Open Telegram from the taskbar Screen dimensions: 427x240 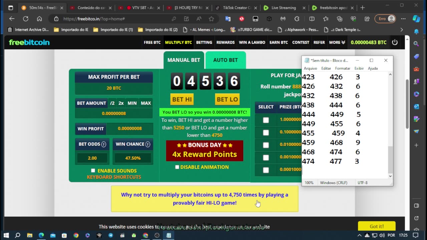[x=110, y=235]
